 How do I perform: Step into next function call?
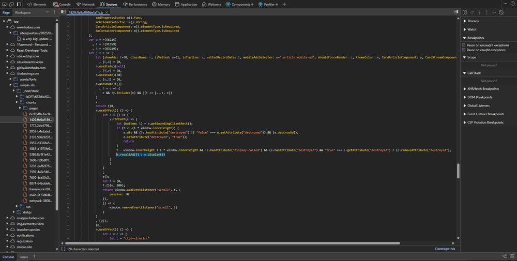pos(479,12)
